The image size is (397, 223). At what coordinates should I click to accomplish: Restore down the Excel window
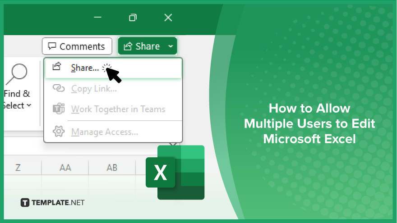[x=133, y=18]
